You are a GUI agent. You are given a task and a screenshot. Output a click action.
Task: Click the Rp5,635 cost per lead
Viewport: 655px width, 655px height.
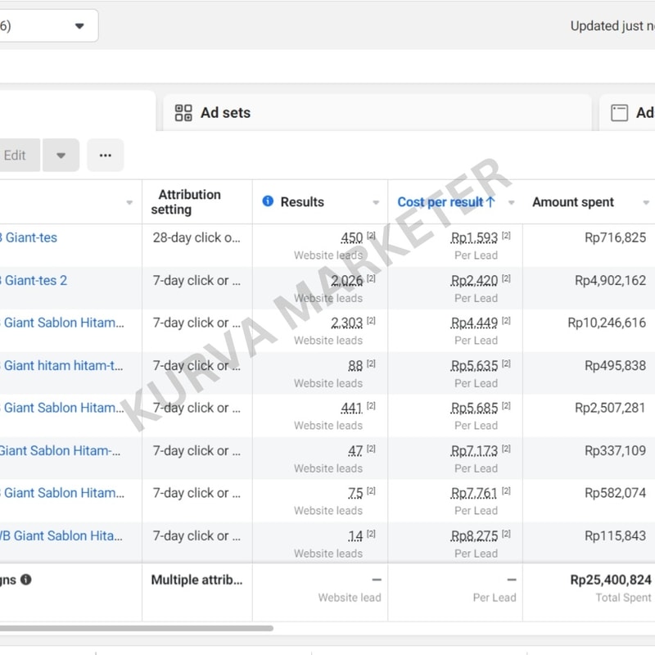[x=474, y=366]
